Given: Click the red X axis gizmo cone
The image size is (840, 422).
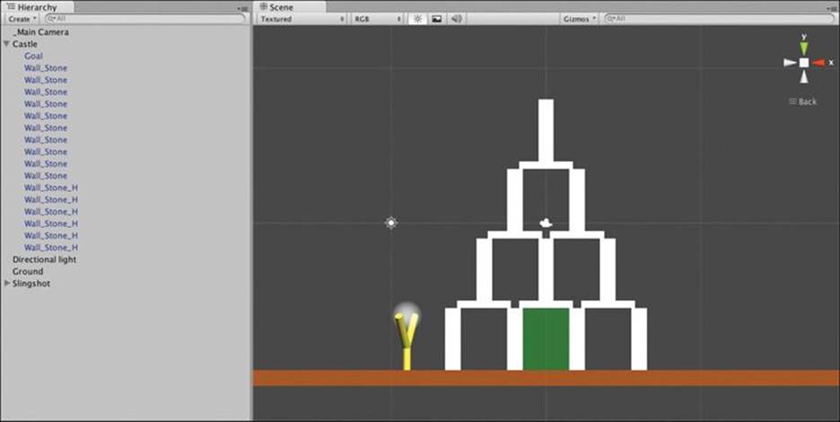Looking at the screenshot, I should coord(818,63).
